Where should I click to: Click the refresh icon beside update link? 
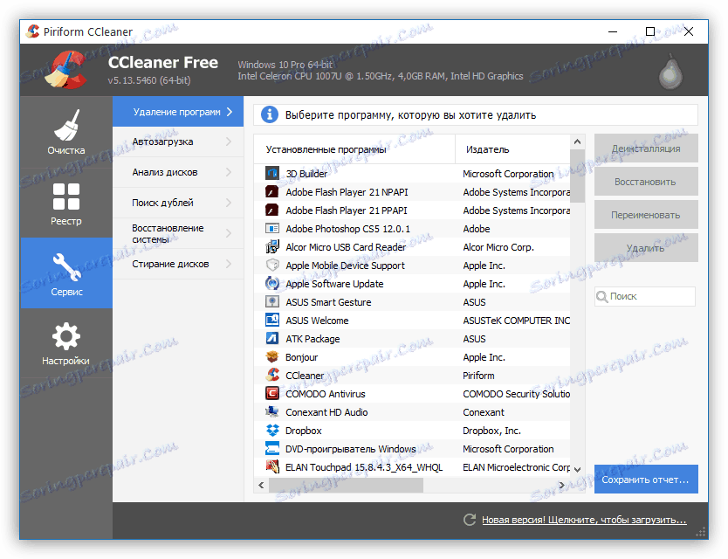pyautogui.click(x=470, y=520)
